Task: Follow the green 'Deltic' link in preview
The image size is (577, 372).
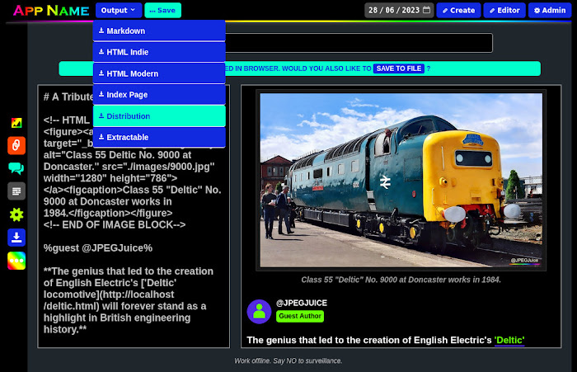Action: coord(509,340)
